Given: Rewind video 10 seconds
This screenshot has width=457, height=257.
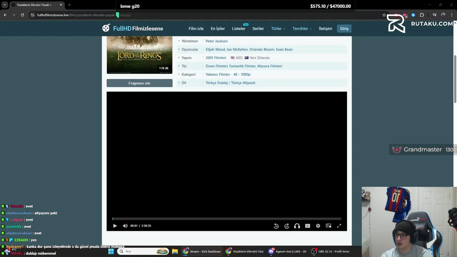Looking at the screenshot, I should pyautogui.click(x=276, y=226).
